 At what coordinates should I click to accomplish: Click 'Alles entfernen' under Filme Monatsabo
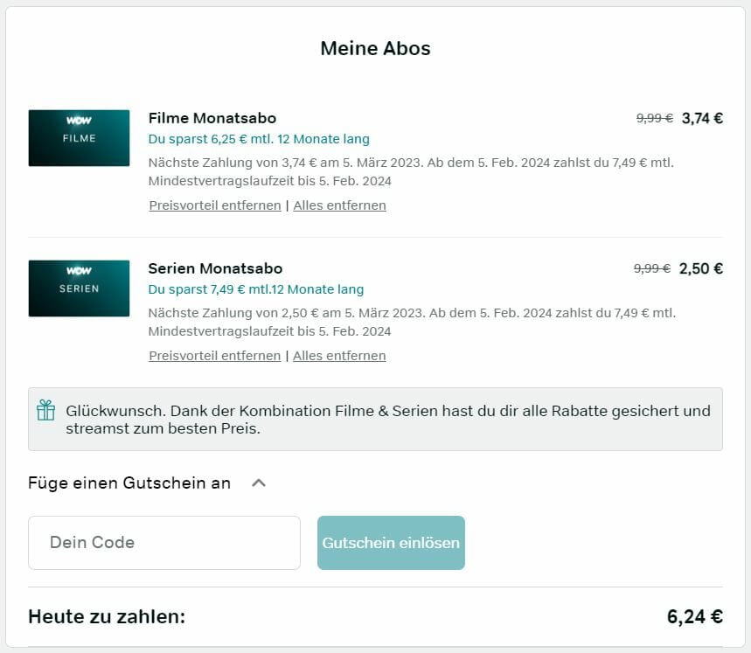(339, 205)
